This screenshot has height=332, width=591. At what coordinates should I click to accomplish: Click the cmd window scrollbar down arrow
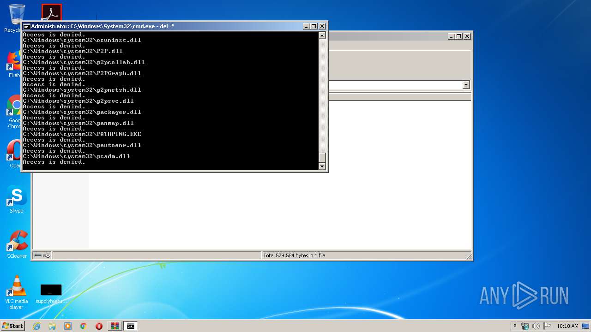(x=322, y=166)
